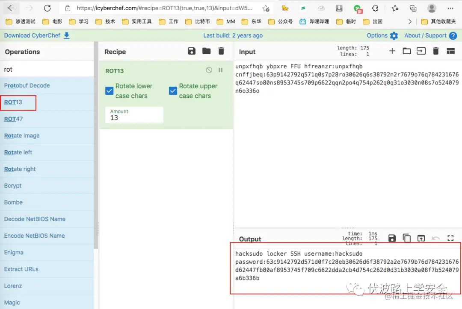Set breakpoint pause icon on ROT13
This screenshot has width=462, height=309.
tap(220, 70)
